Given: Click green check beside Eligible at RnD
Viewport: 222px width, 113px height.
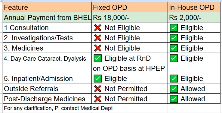Looking at the screenshot, I should pos(97,58).
